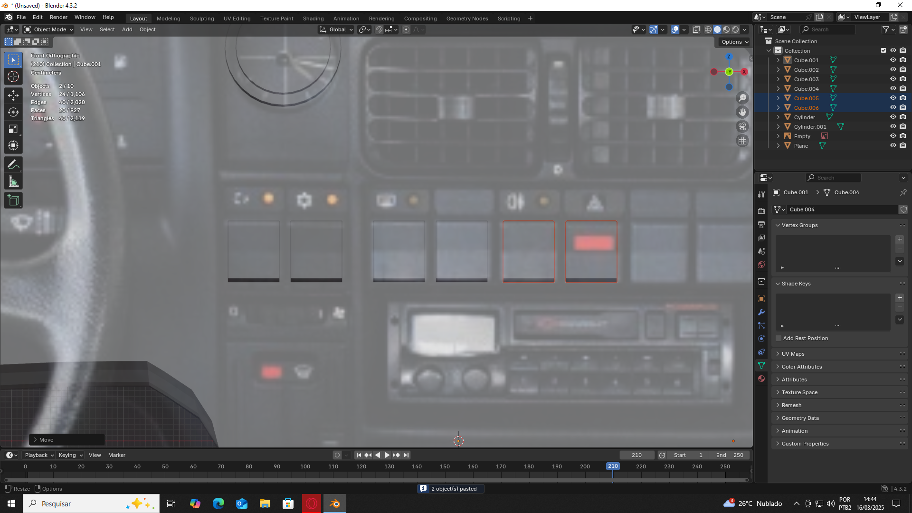Screen dimensions: 912x513
Task: Disable the Cylinder object in renders
Action: point(903,117)
